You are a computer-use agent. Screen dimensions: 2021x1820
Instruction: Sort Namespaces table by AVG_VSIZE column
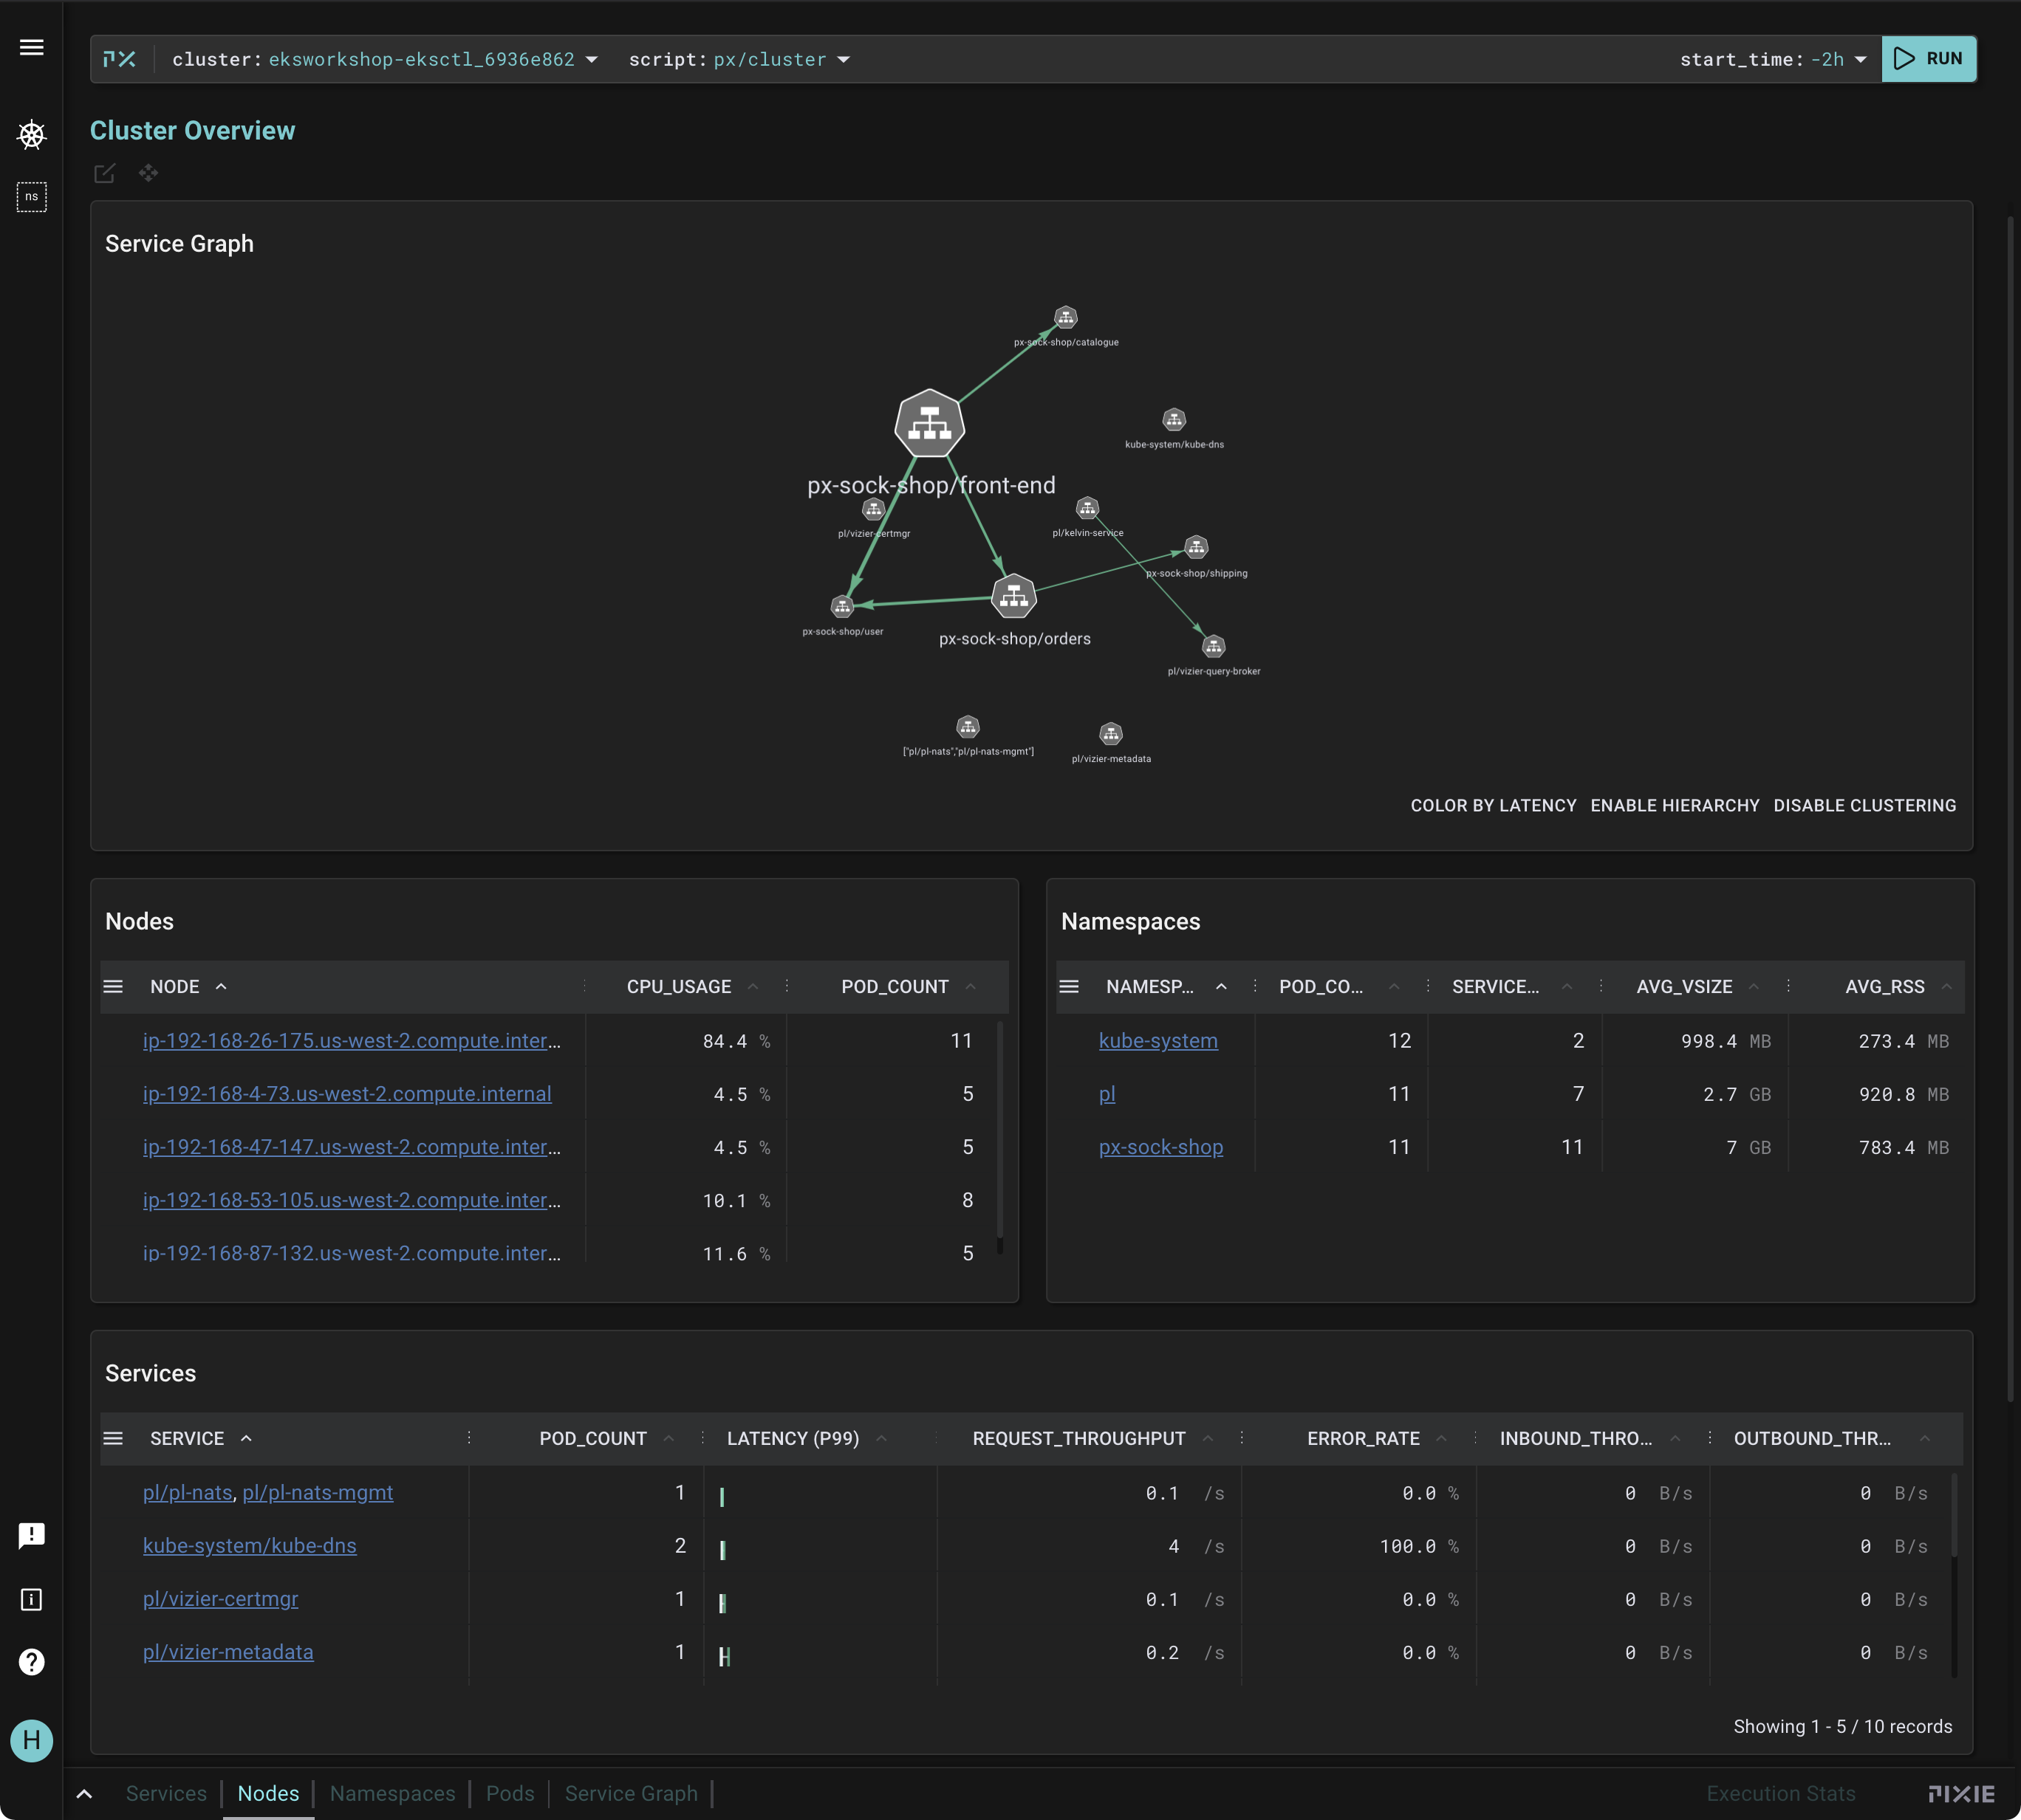[x=1697, y=987]
